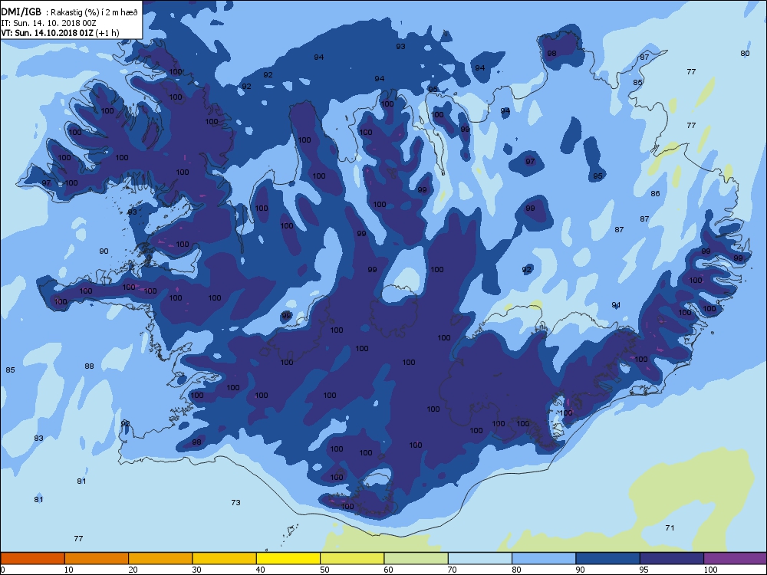Select the orange 10–20 legend color band
This screenshot has height=575, width=767.
click(x=97, y=558)
